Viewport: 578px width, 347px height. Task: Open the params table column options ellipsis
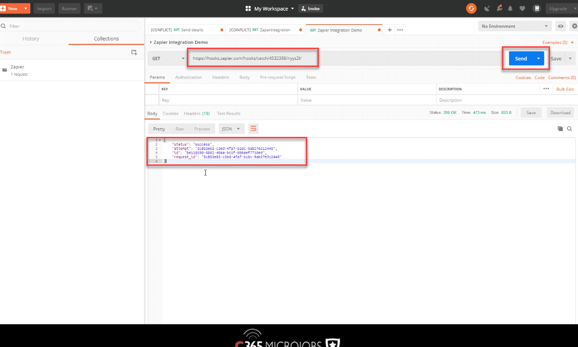tap(546, 89)
